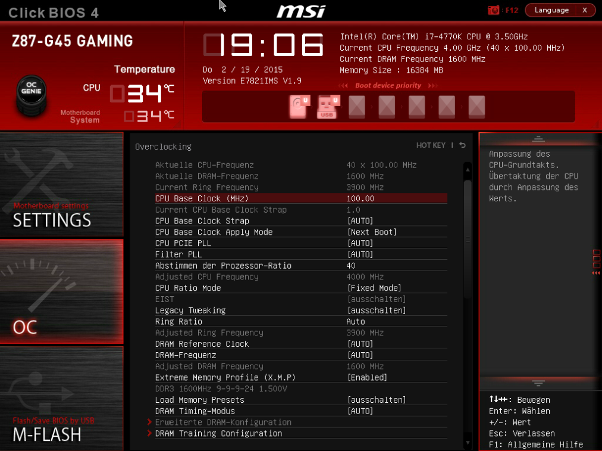The image size is (602, 451).
Task: Click the Aktuelle DRAM-Frequenz row
Action: coord(300,176)
